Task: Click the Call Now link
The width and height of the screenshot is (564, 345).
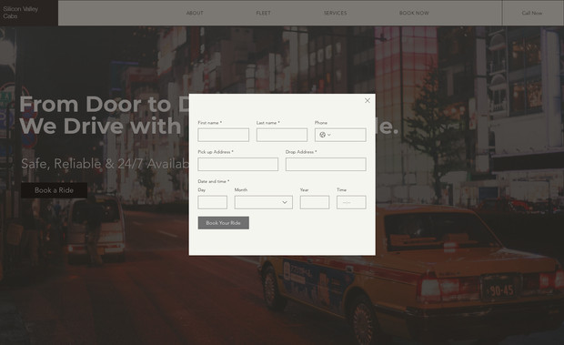Action: [532, 13]
